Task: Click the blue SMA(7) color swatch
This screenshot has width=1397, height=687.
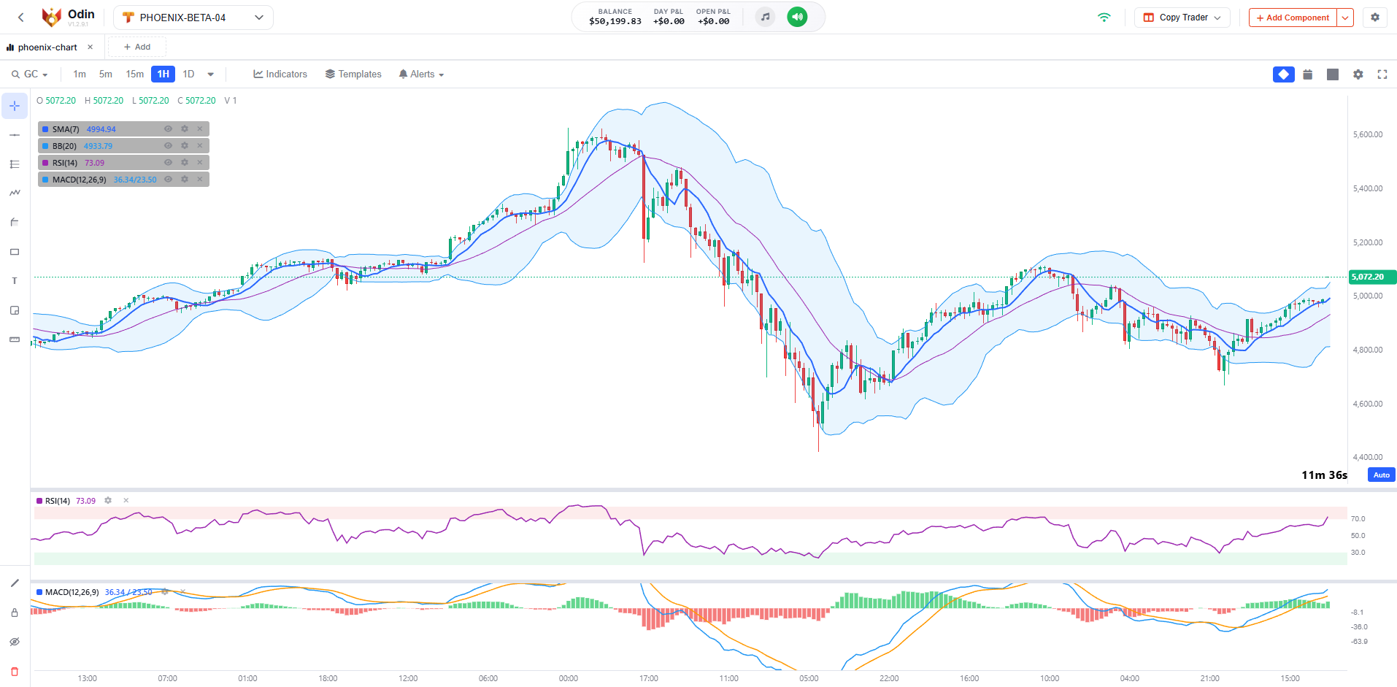Action: click(x=45, y=129)
